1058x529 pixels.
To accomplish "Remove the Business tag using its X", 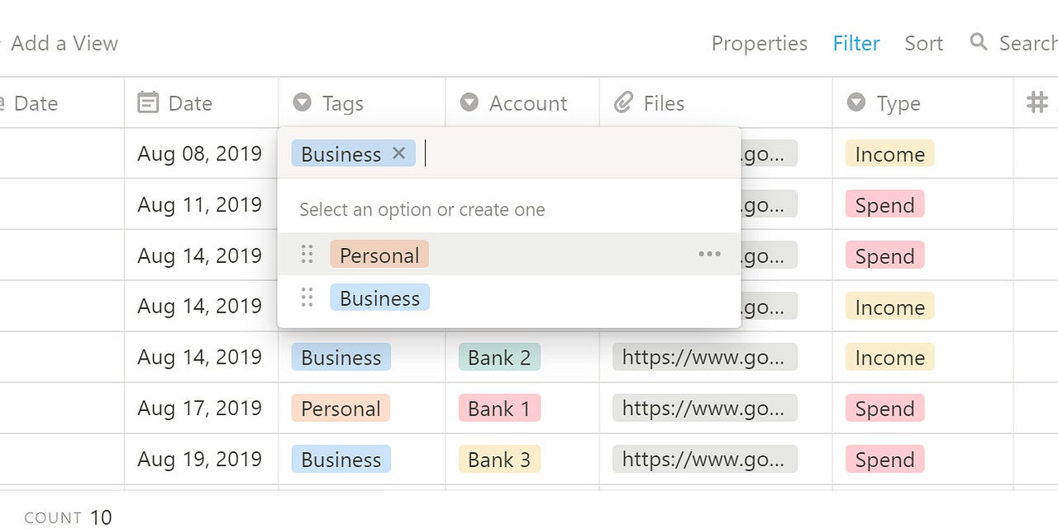I will pos(399,153).
